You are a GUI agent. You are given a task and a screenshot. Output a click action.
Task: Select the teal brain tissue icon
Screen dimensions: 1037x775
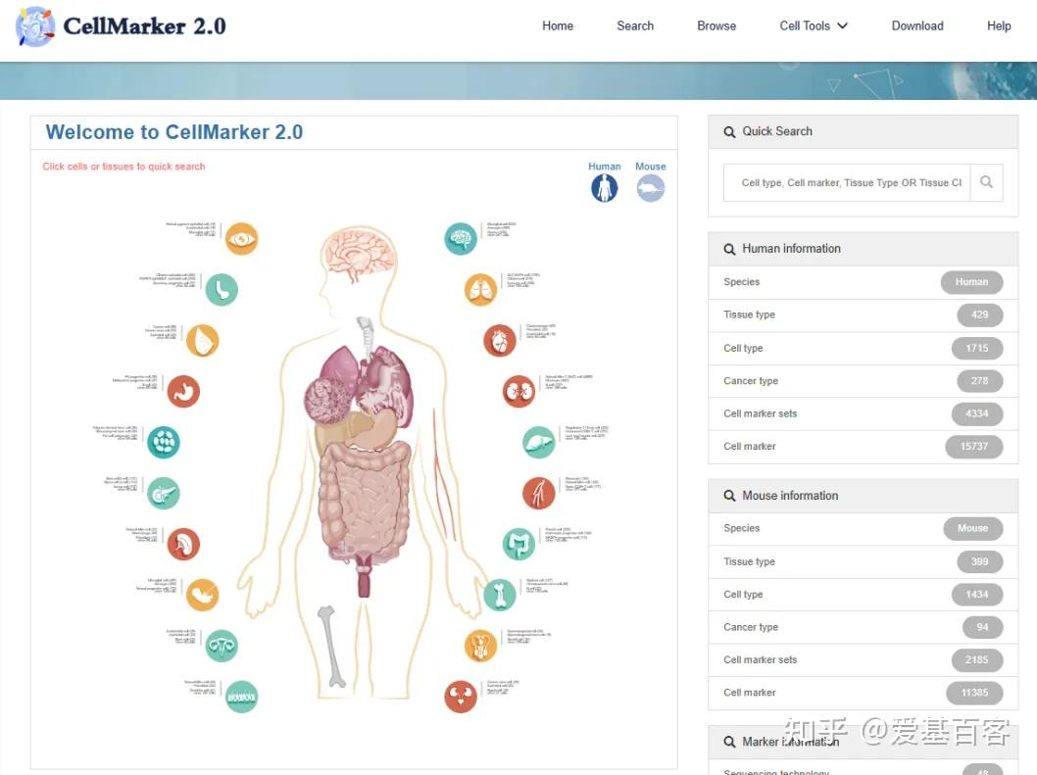(x=461, y=239)
